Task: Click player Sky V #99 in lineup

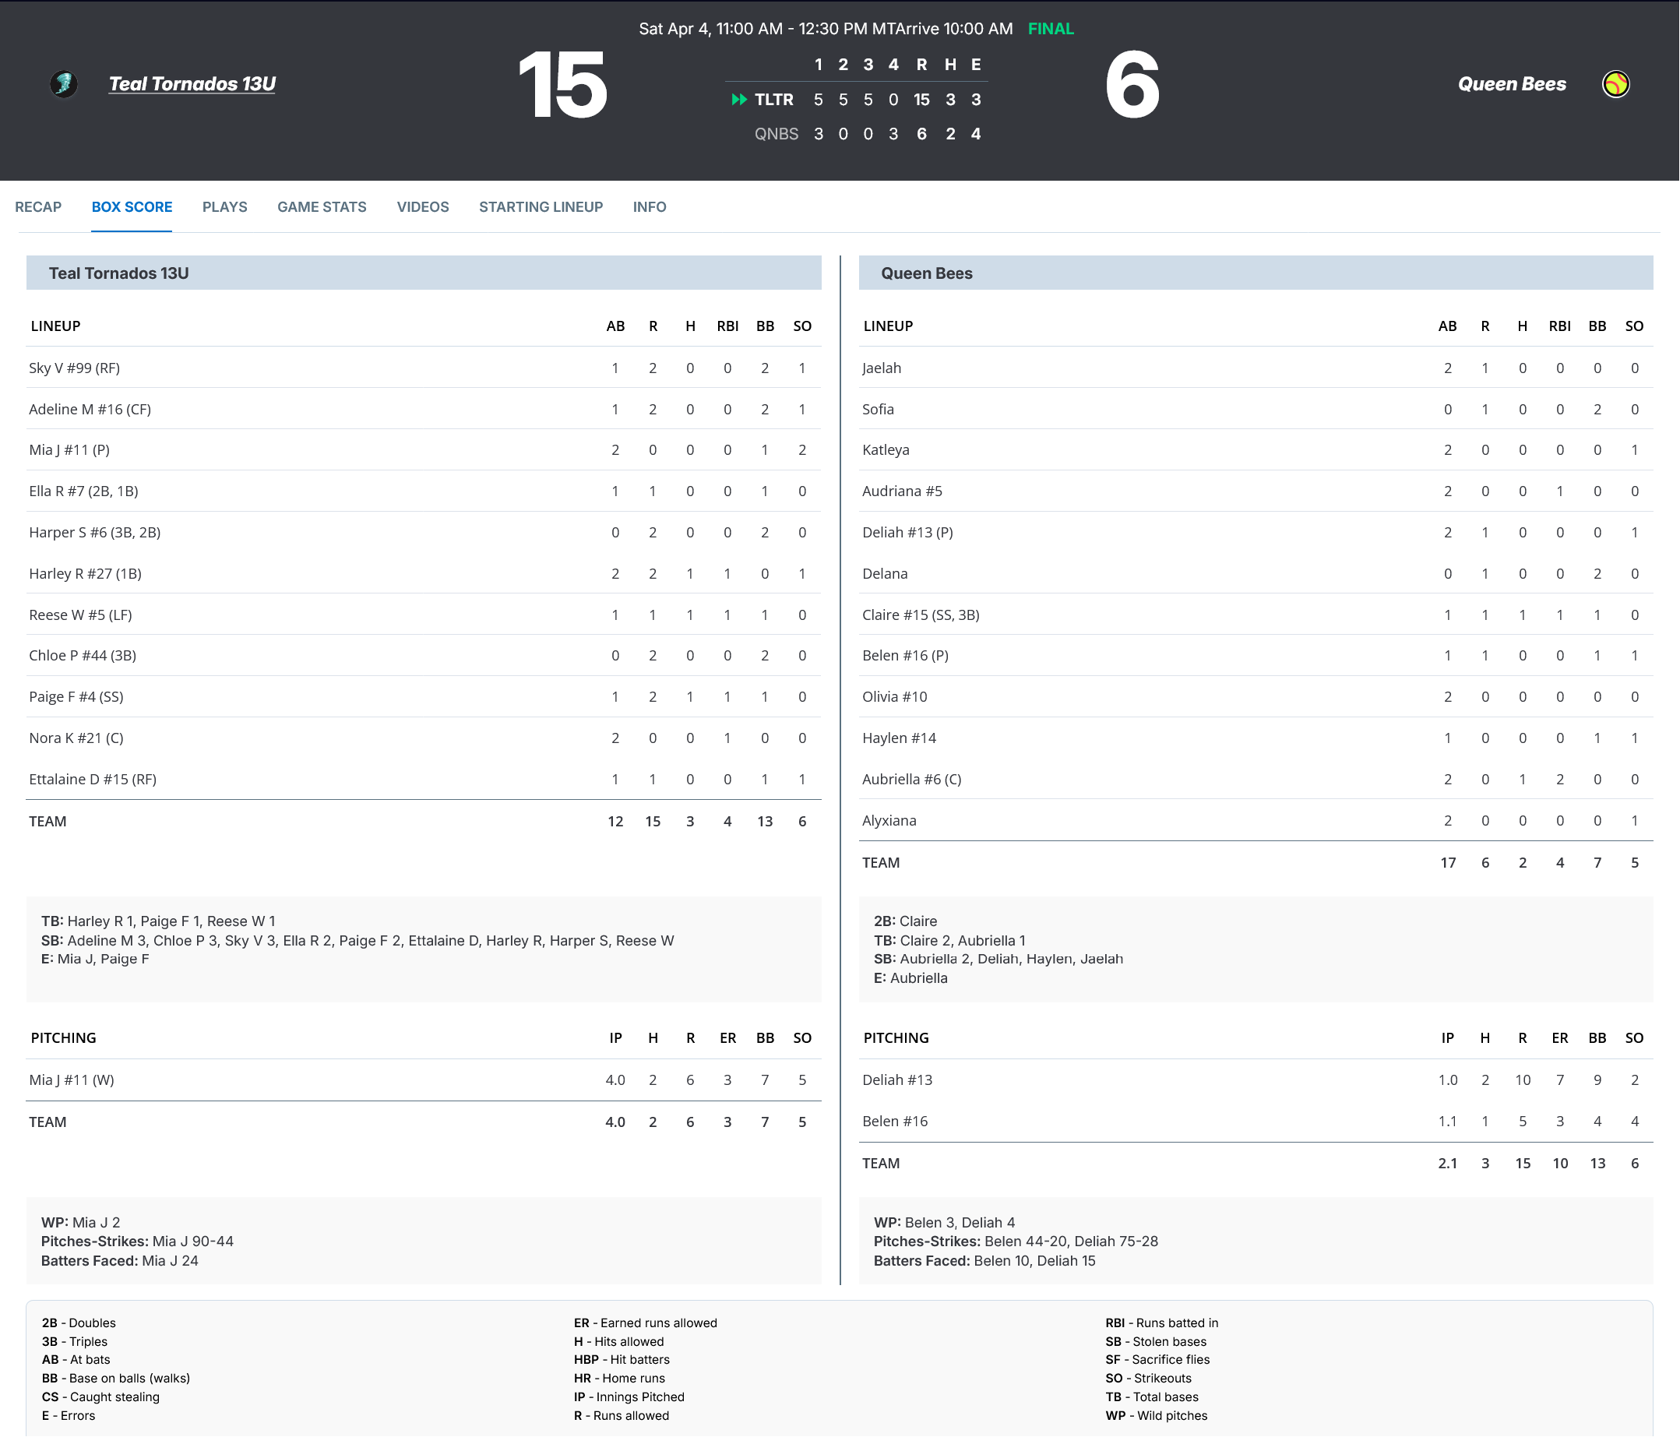Action: pyautogui.click(x=75, y=368)
